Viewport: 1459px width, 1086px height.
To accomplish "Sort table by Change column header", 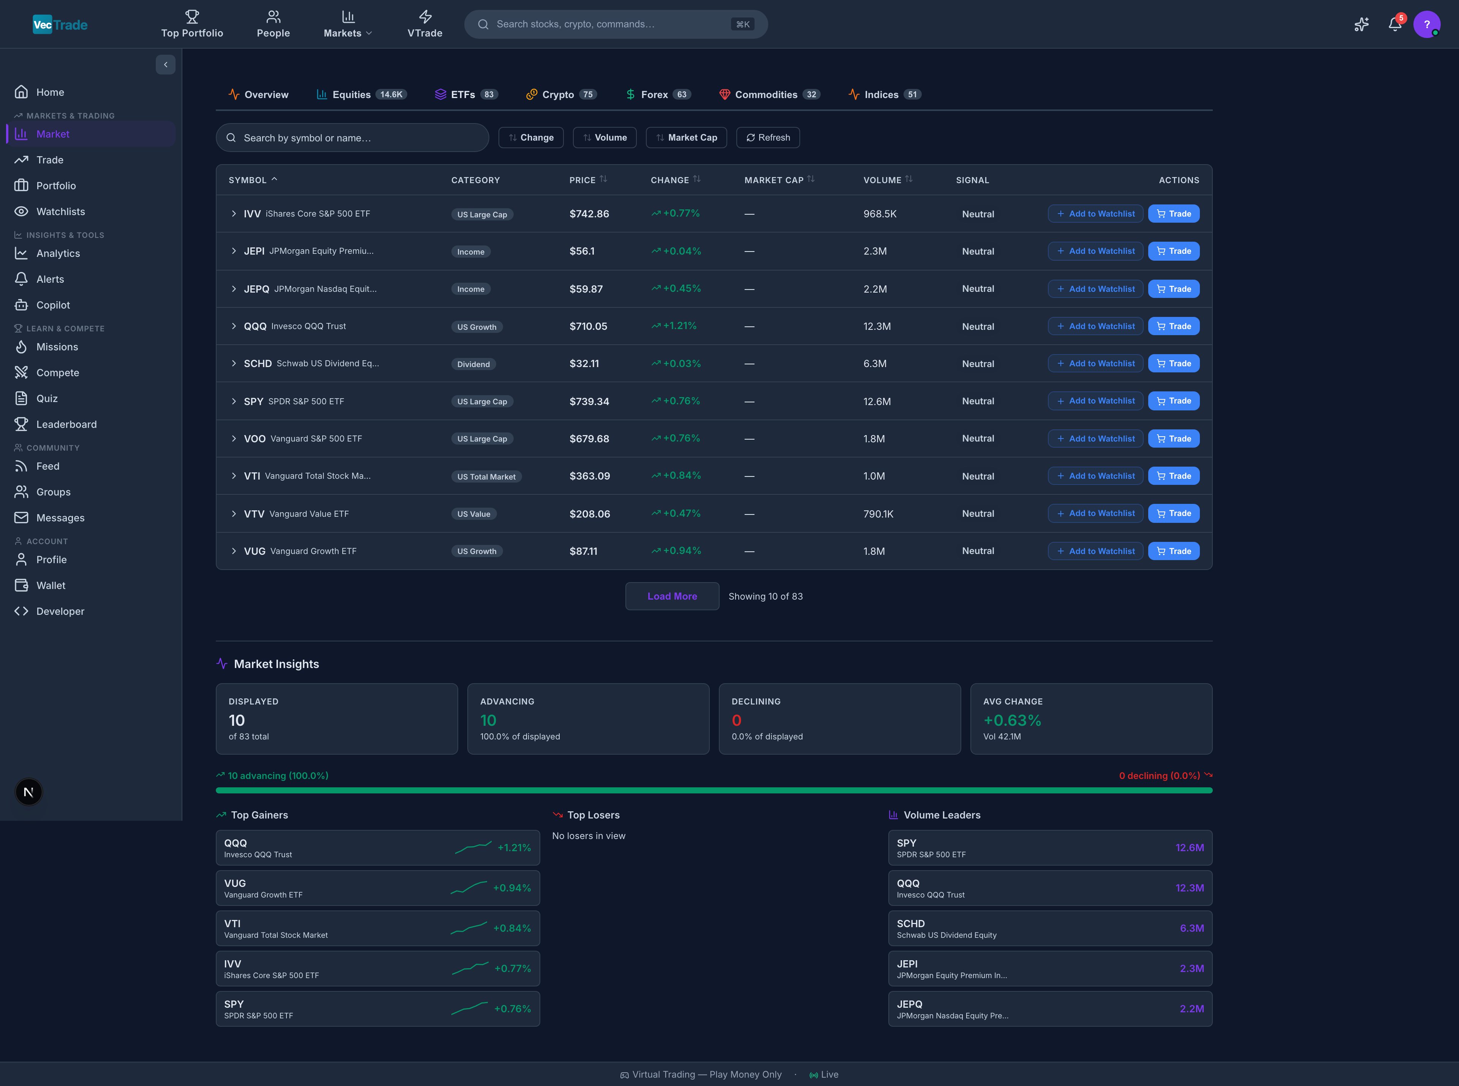I will pyautogui.click(x=676, y=179).
